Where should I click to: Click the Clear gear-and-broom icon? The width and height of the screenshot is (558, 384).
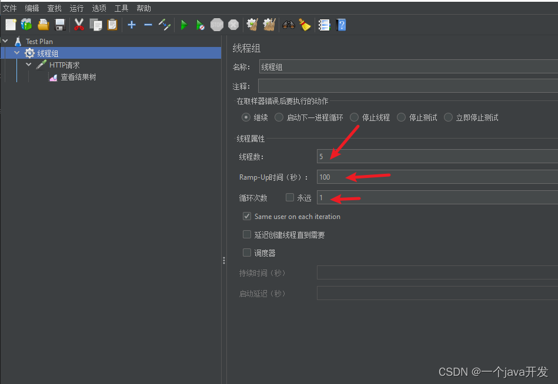[x=252, y=25]
